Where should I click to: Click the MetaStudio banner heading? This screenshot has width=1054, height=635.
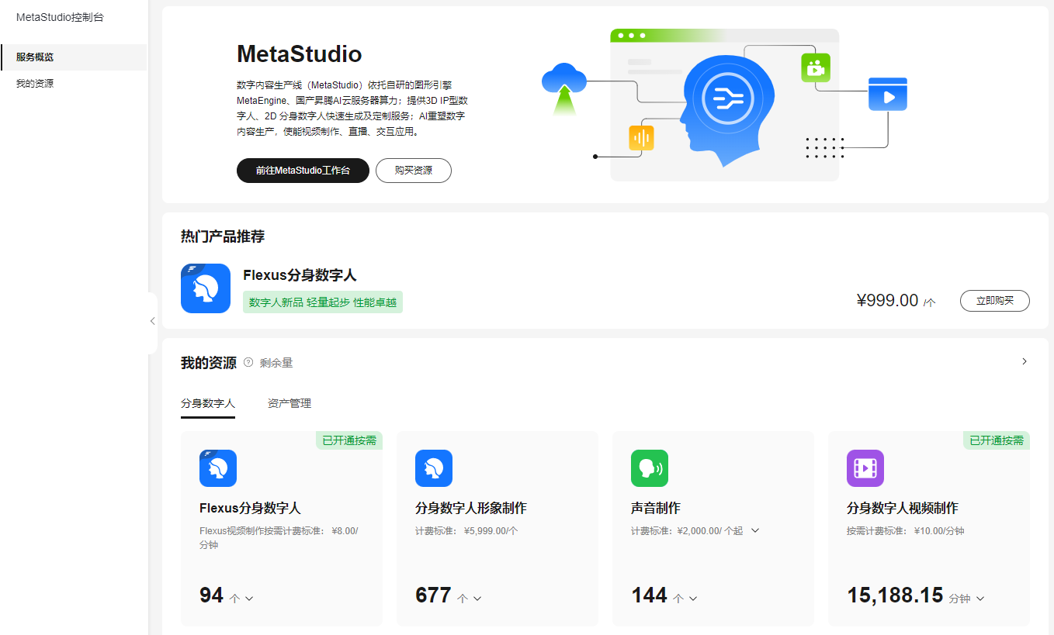point(300,53)
